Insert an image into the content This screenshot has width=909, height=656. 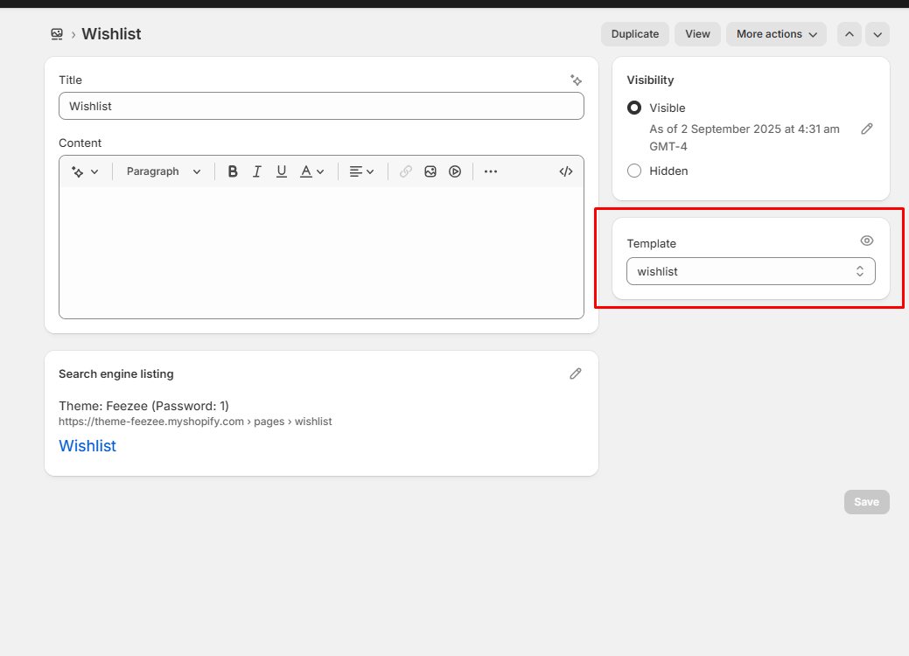pos(430,171)
